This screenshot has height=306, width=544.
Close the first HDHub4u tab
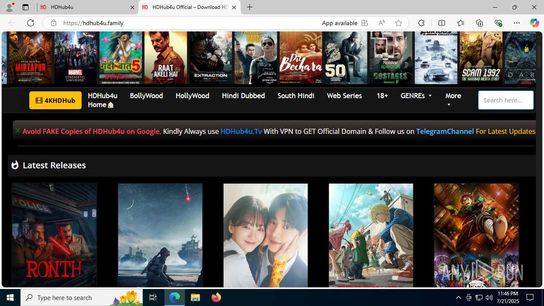click(x=132, y=7)
